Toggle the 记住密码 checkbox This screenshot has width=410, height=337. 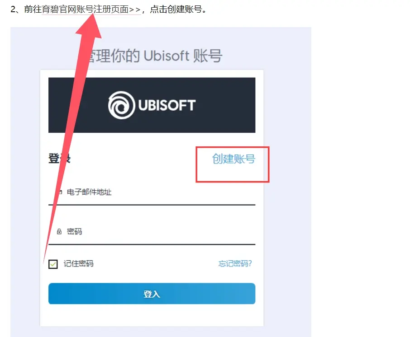[53, 264]
